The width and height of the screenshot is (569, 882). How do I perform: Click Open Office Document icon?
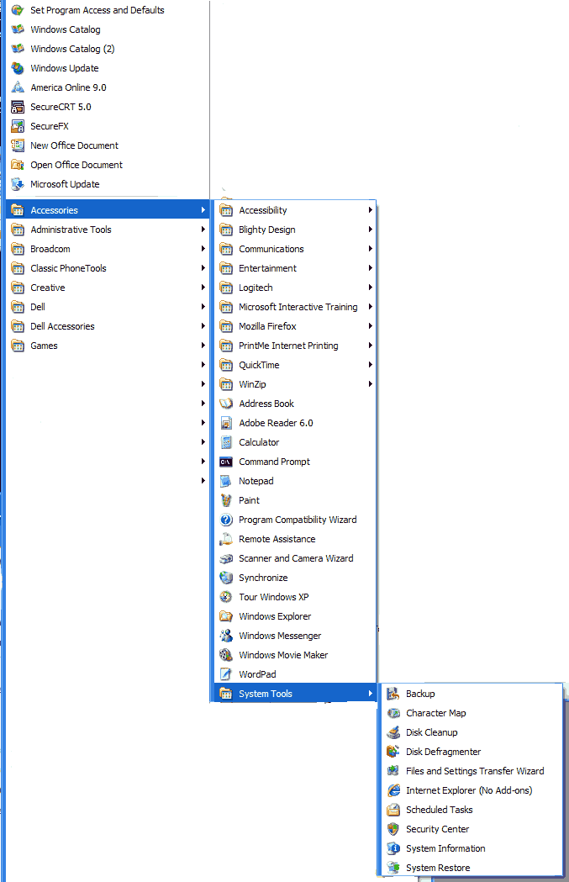tap(18, 165)
